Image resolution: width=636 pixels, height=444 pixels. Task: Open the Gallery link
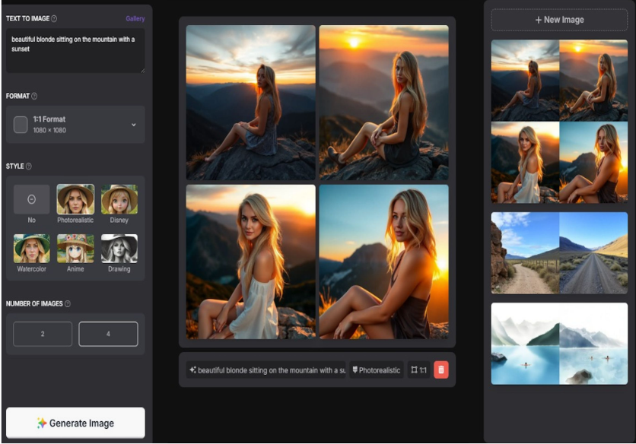(135, 19)
